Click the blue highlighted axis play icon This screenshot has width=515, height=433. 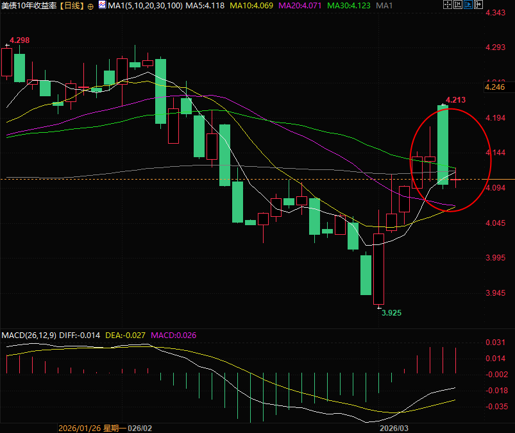pos(468,4)
